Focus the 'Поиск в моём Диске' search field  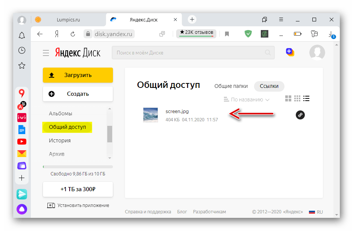[193, 53]
